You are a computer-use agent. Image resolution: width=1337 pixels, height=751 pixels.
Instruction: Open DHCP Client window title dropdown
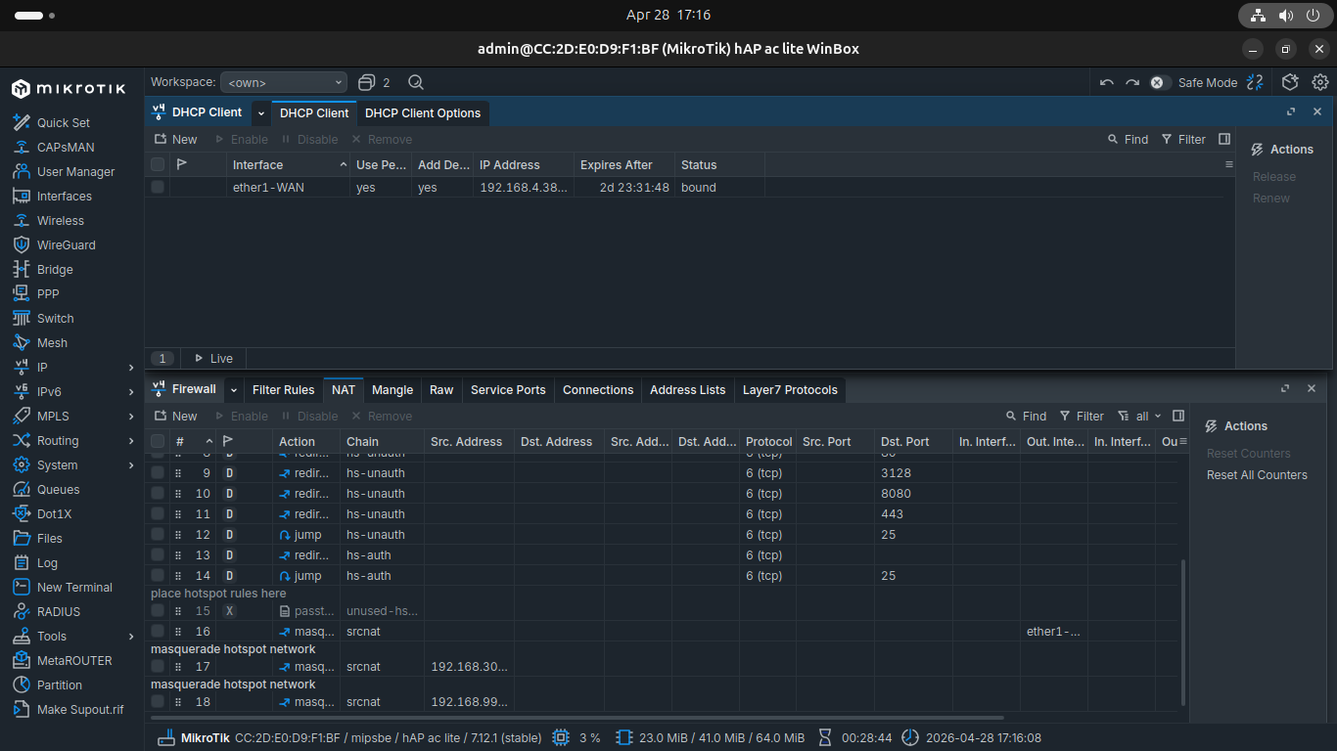(261, 112)
